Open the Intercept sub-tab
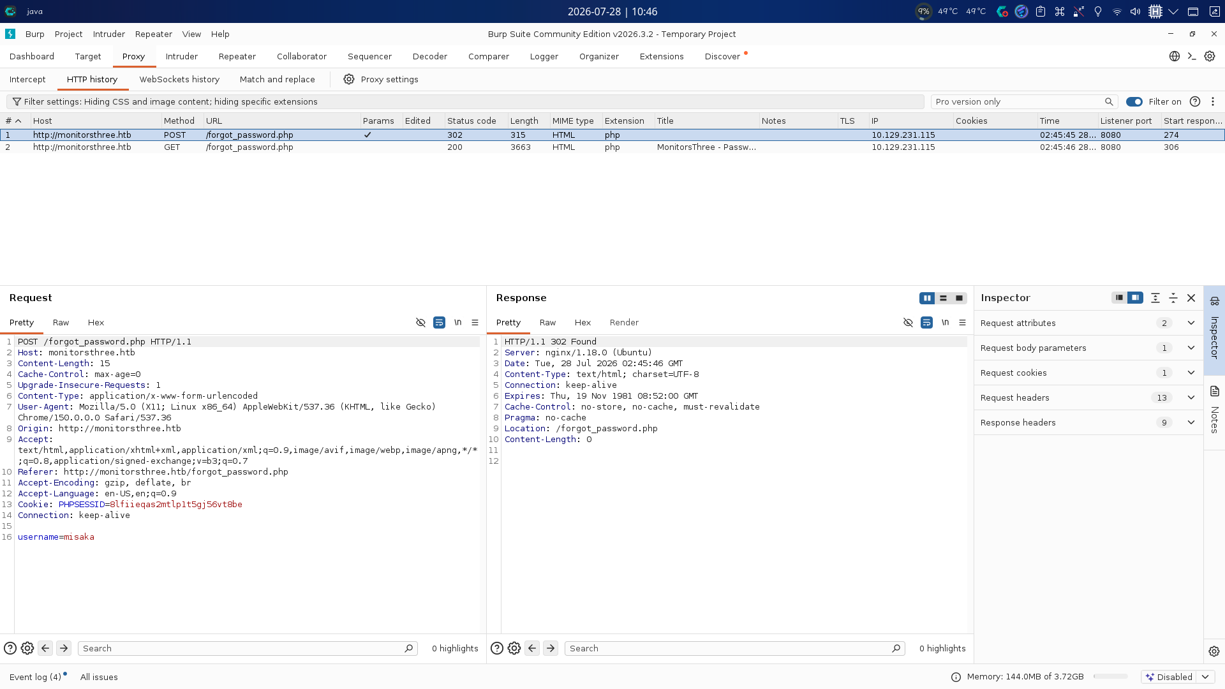The height and width of the screenshot is (689, 1225). point(27,79)
